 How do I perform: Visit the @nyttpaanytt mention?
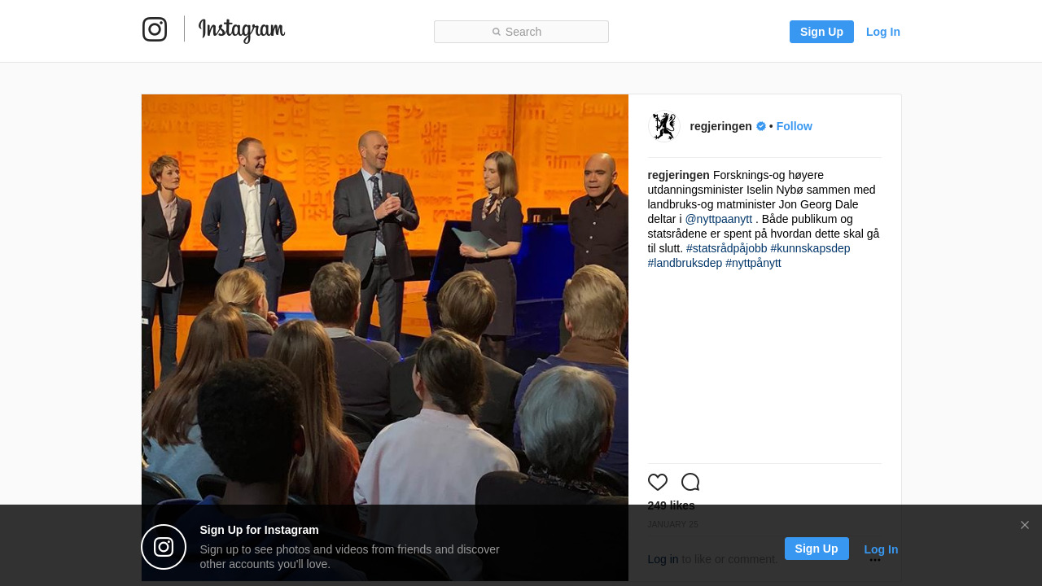(x=719, y=219)
